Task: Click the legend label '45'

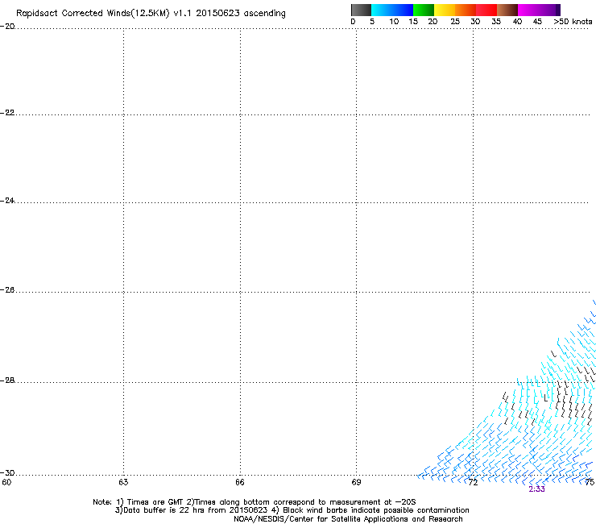Action: 537,22
